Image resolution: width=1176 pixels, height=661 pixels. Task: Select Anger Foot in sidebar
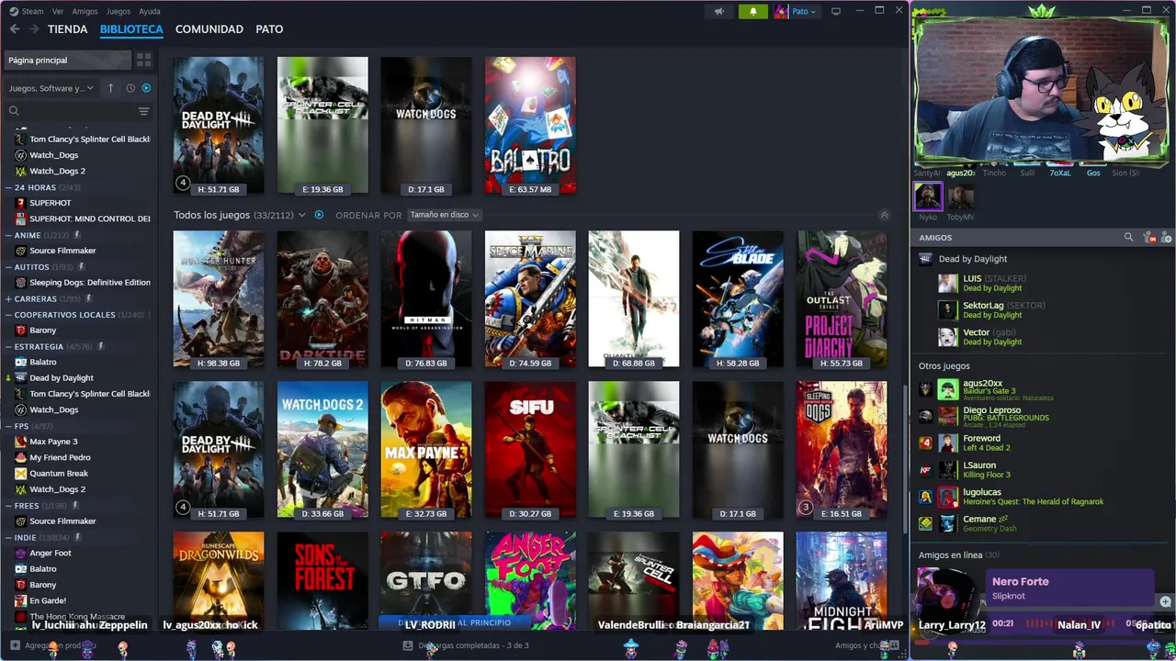50,553
